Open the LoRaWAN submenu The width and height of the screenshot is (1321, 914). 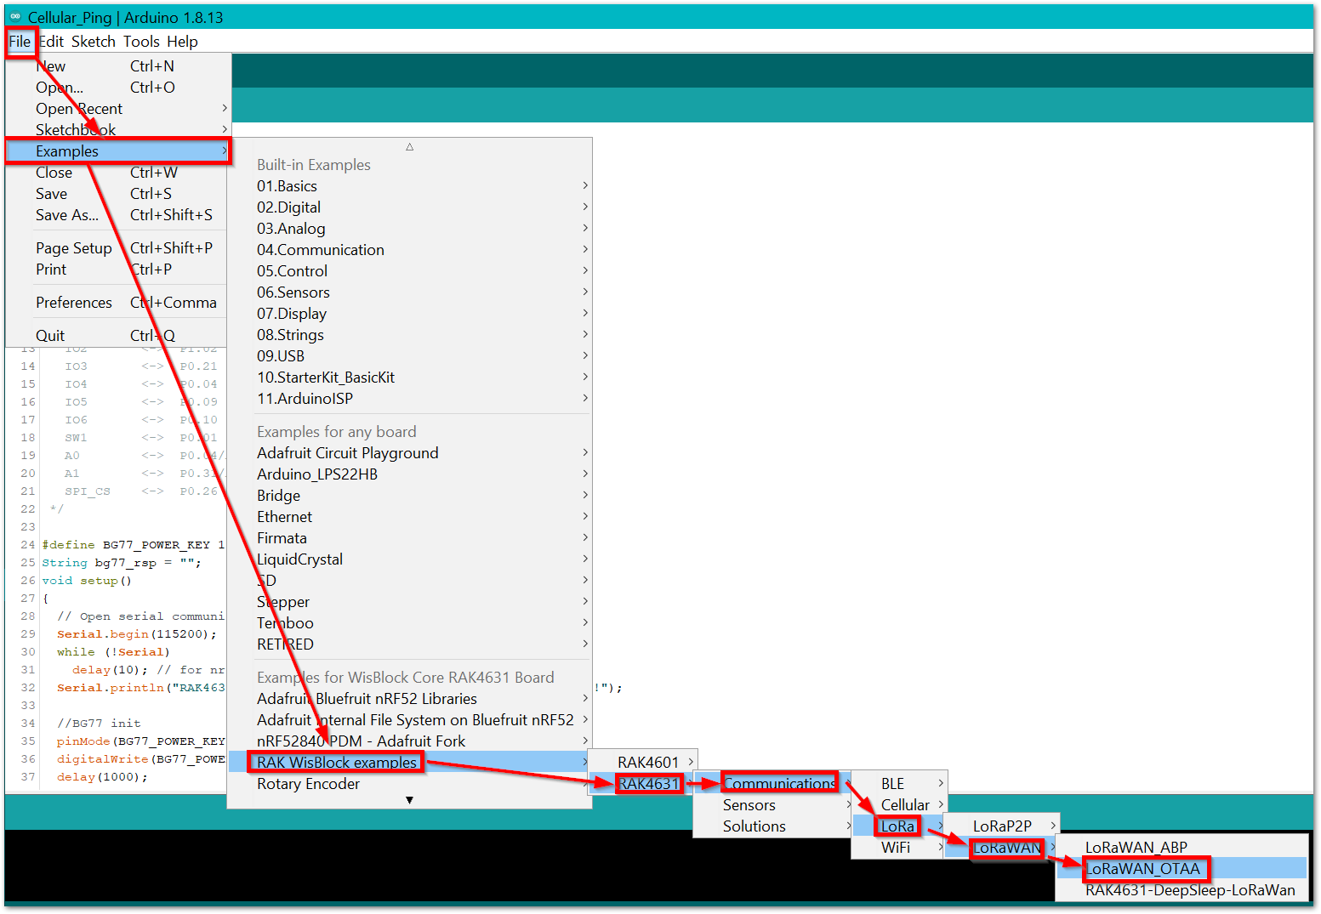pos(1001,848)
